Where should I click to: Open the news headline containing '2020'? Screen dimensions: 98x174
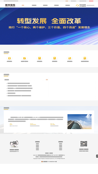[20, 88]
